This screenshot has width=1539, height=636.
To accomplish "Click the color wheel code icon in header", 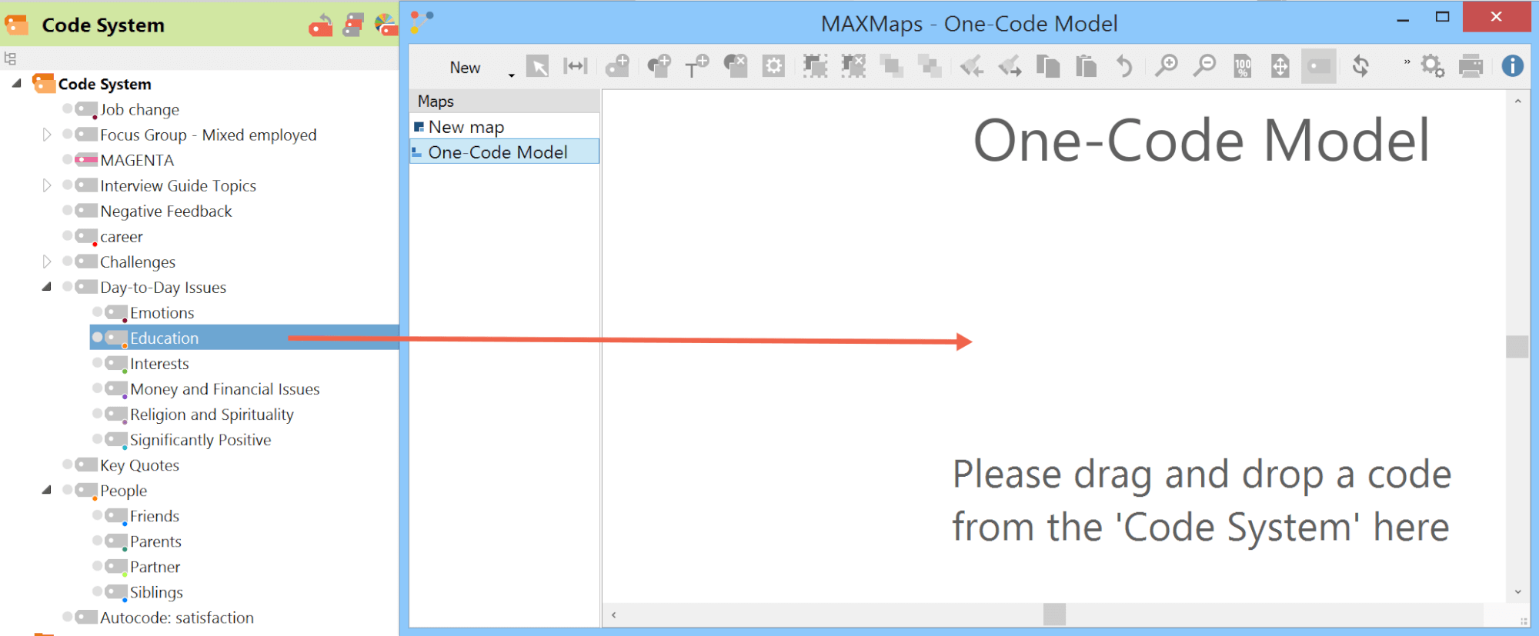I will pyautogui.click(x=386, y=25).
